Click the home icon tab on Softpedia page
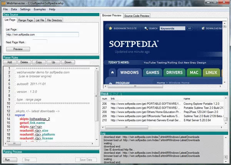Viewport: 231px width, 165px height. pyautogui.click(x=112, y=72)
